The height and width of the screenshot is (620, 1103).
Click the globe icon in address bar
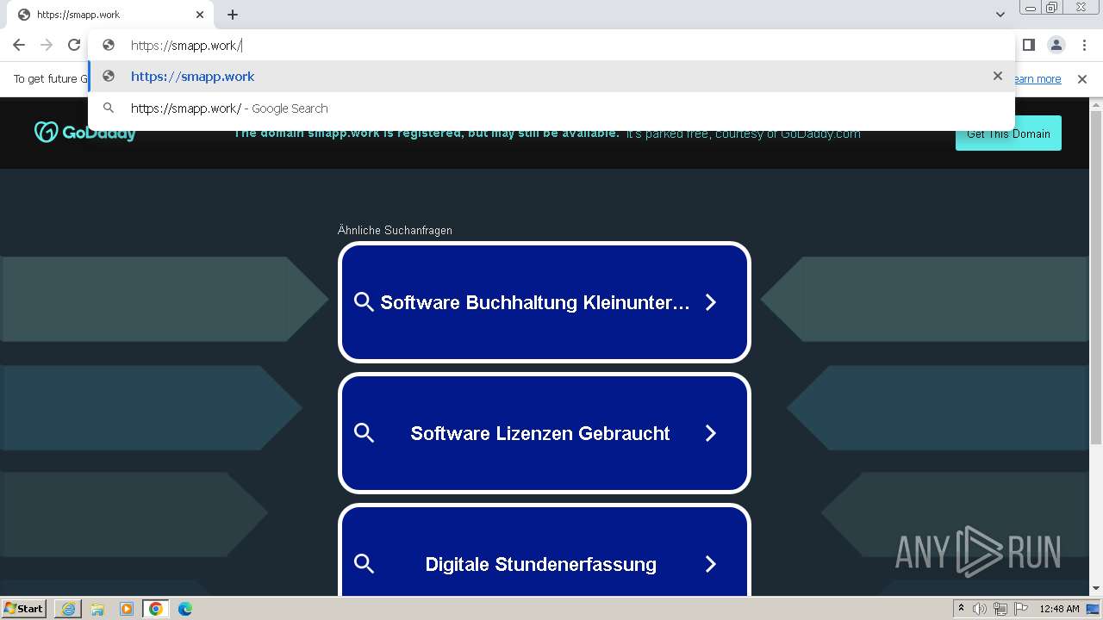109,46
